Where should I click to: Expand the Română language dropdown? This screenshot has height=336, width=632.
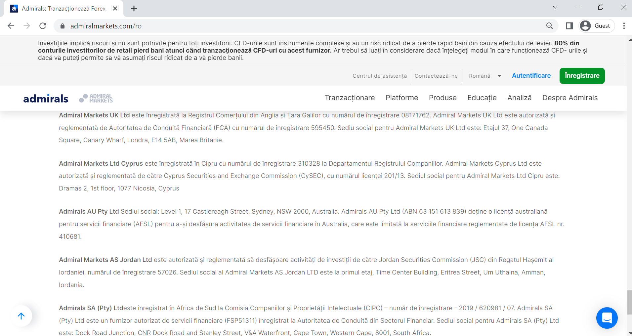pos(485,76)
